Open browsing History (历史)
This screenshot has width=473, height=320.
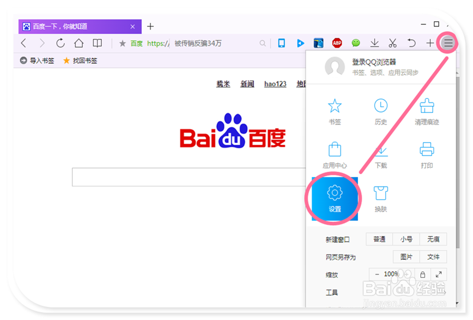(381, 111)
